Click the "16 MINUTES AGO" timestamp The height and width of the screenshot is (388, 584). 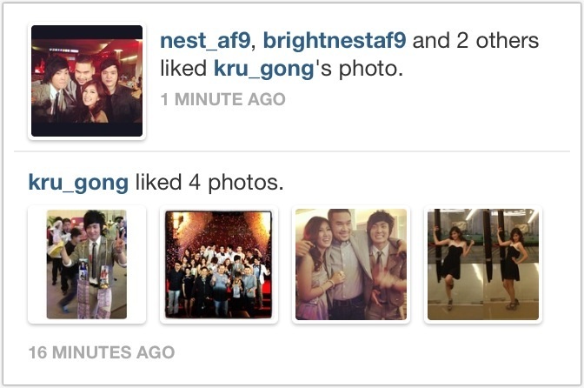pos(102,352)
